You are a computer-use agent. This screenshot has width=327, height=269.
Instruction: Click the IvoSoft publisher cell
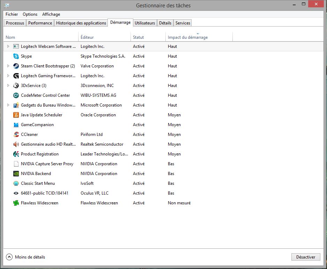click(x=87, y=183)
